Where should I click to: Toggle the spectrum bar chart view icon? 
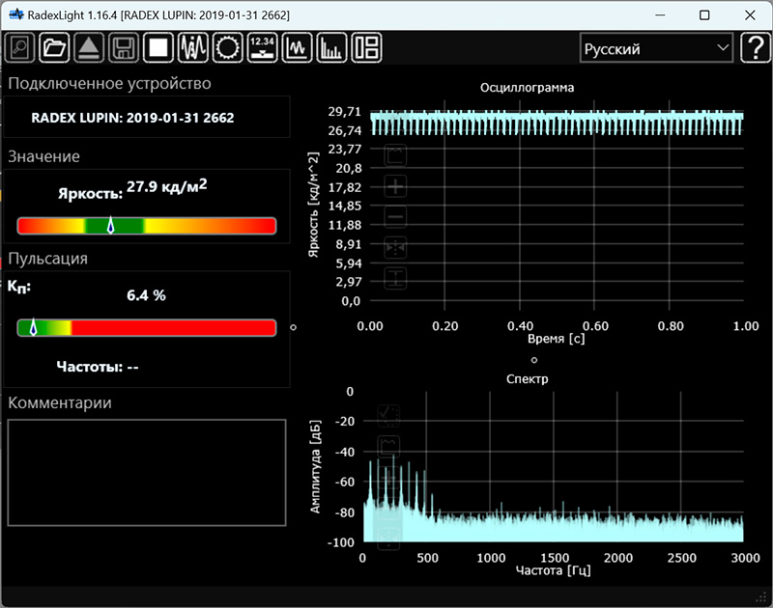(332, 47)
